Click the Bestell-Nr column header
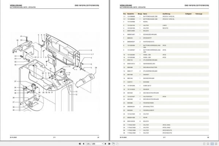The height and width of the screenshot is (146, 219). pyautogui.click(x=131, y=14)
